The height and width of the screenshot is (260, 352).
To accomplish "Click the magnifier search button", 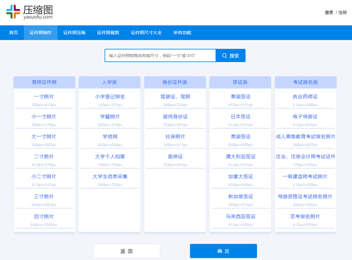I will [x=231, y=56].
